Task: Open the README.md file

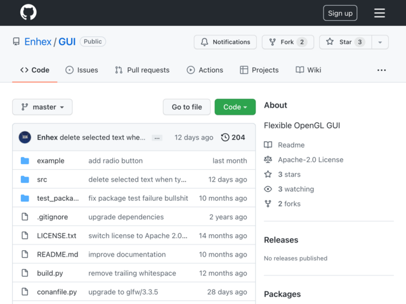Action: (x=58, y=255)
